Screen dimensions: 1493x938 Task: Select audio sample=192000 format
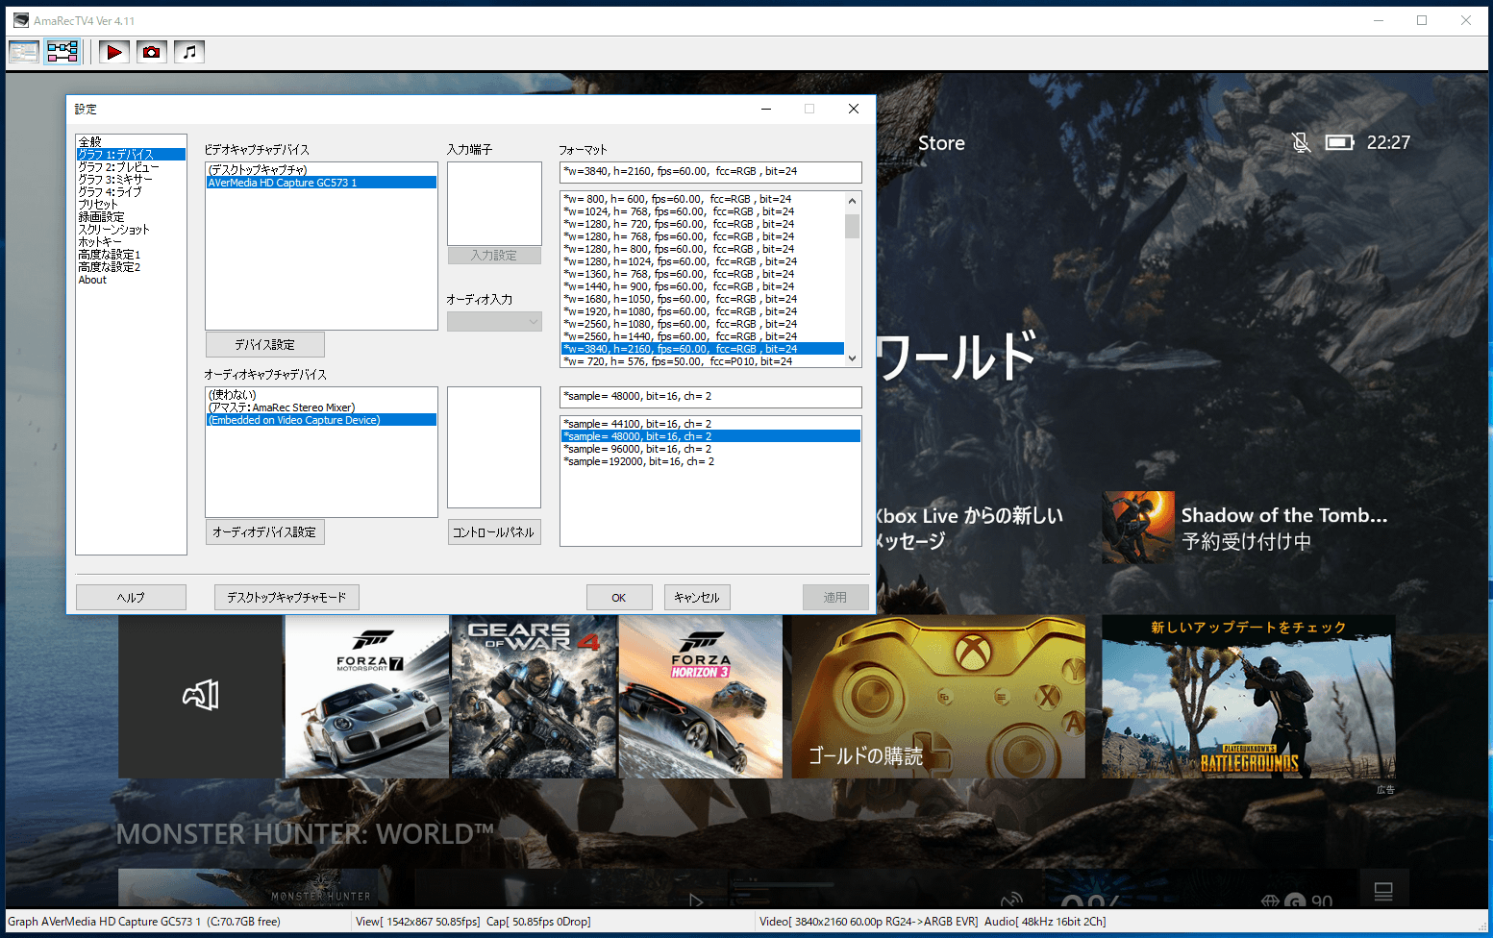tap(710, 461)
